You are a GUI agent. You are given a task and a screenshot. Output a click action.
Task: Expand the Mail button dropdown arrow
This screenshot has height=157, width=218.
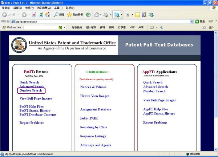click(x=100, y=15)
